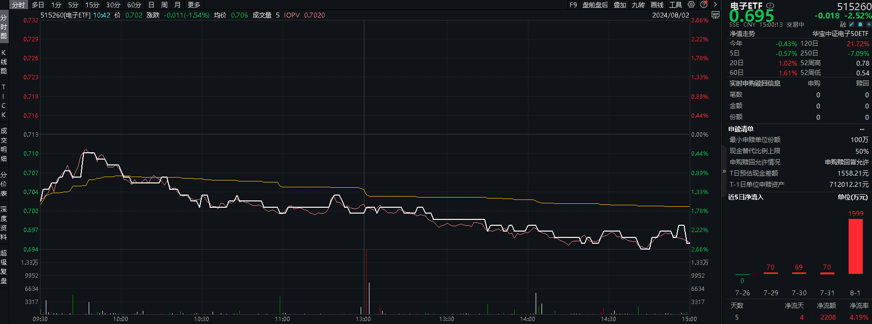872x324 pixels.
Task: Collapse the right panel with the » arrow
Action: [724, 171]
